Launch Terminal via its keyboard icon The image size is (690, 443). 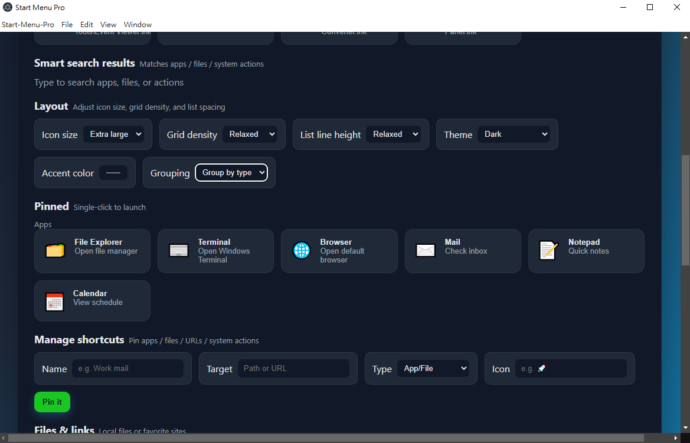pos(178,251)
